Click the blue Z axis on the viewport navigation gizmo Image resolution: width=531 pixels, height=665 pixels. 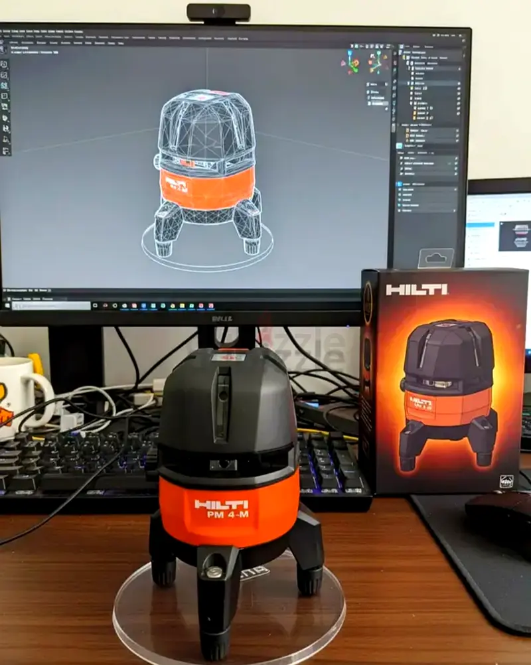tap(350, 52)
